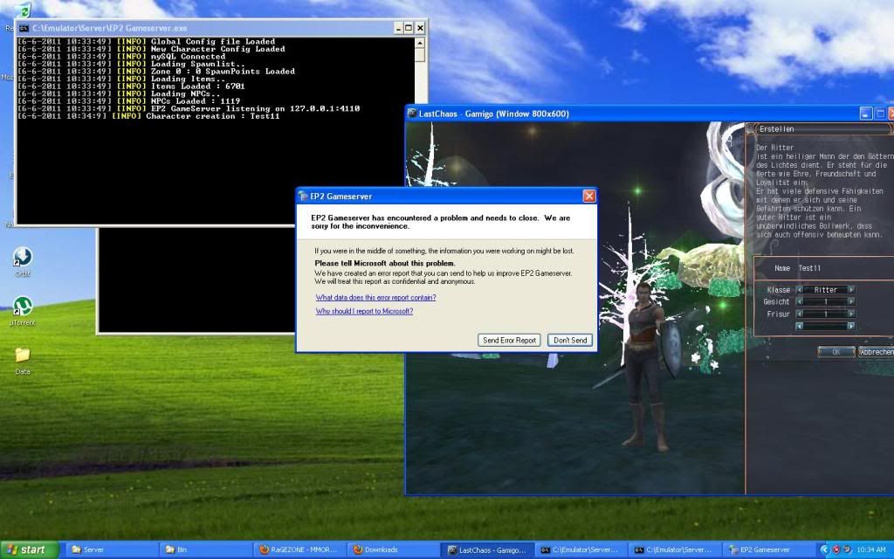
Task: Choose previous Gesicht option
Action: [x=800, y=301]
